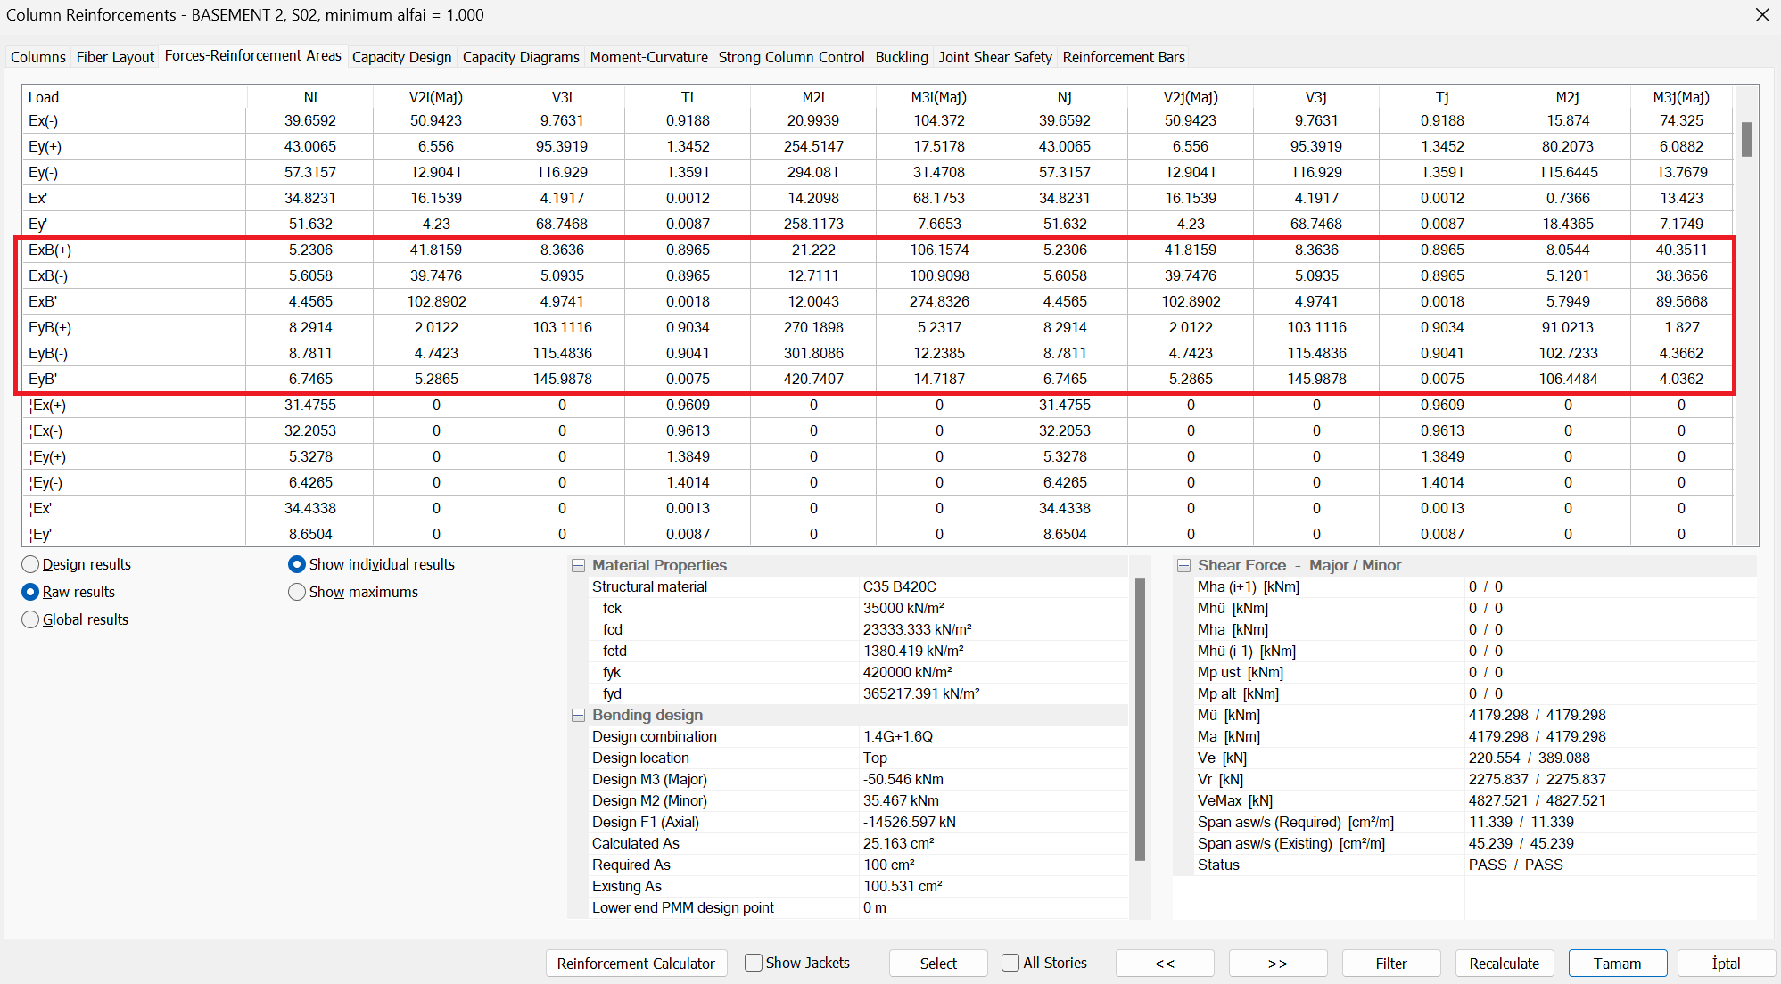Go to the Reinforcement Bars tab
The width and height of the screenshot is (1781, 984).
(1124, 57)
